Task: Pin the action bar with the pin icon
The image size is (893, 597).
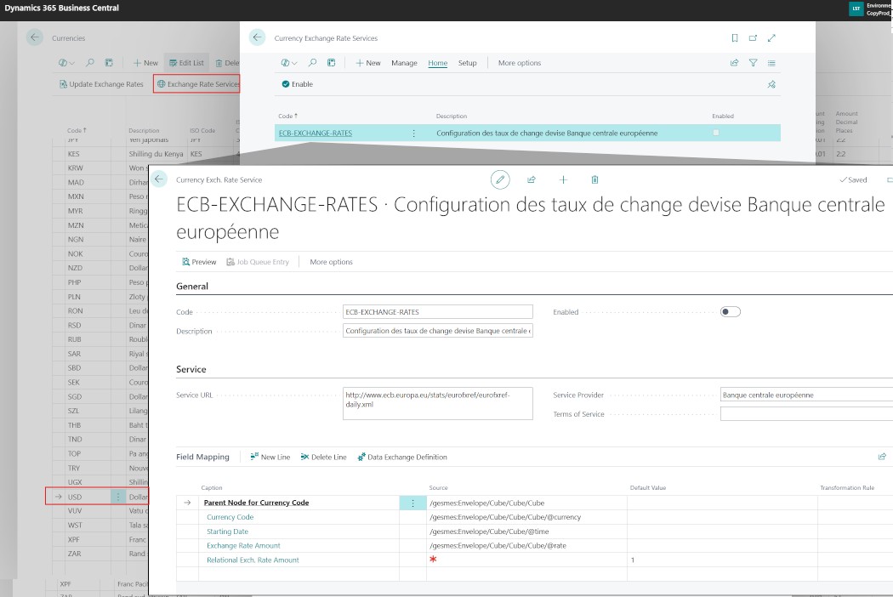Action: coord(771,84)
